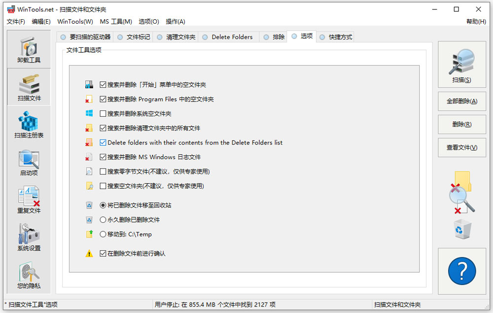Click the 删除(R) button
Viewport: 493px width, 313px height.
coord(461,124)
